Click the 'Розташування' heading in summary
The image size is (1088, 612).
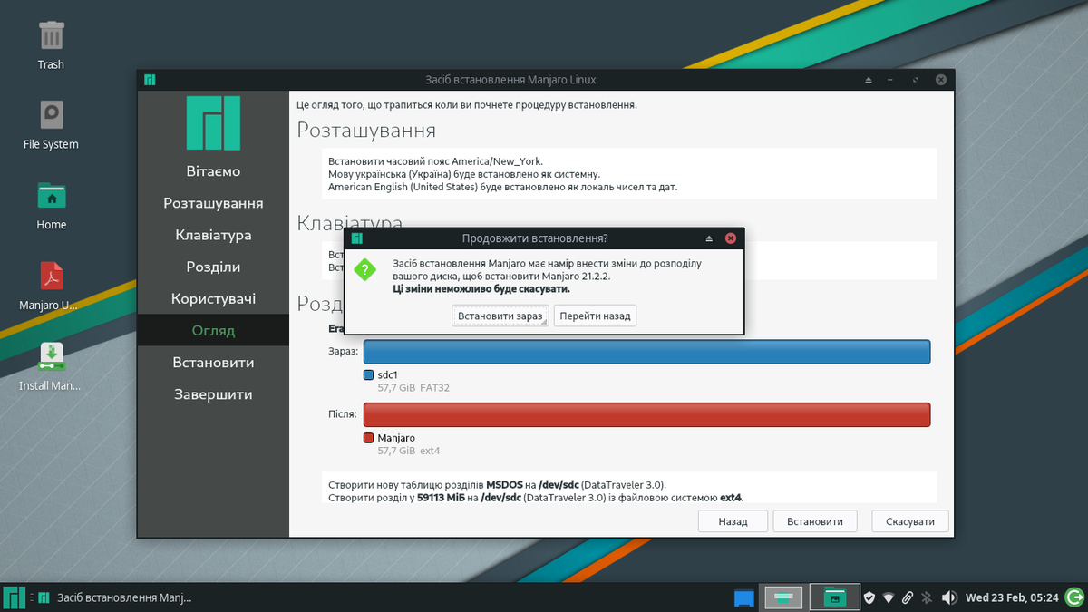(x=366, y=130)
